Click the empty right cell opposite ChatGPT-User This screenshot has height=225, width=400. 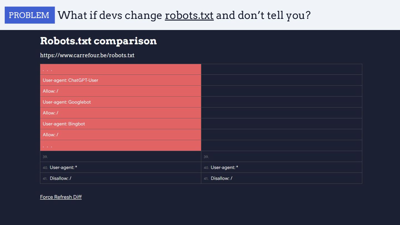tap(281, 80)
